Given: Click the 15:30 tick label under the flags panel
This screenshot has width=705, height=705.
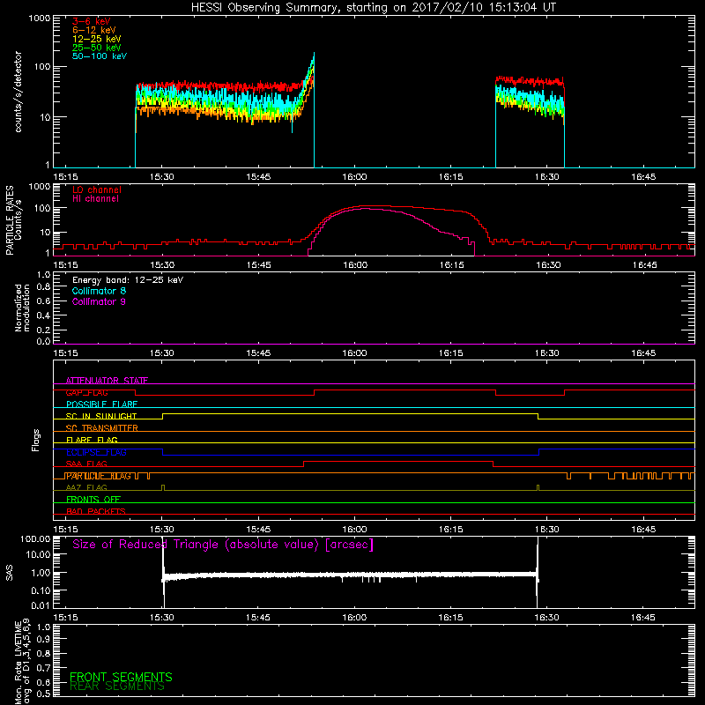Looking at the screenshot, I should click(162, 530).
